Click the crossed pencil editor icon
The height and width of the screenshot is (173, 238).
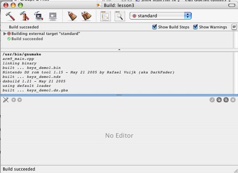[6, 100]
